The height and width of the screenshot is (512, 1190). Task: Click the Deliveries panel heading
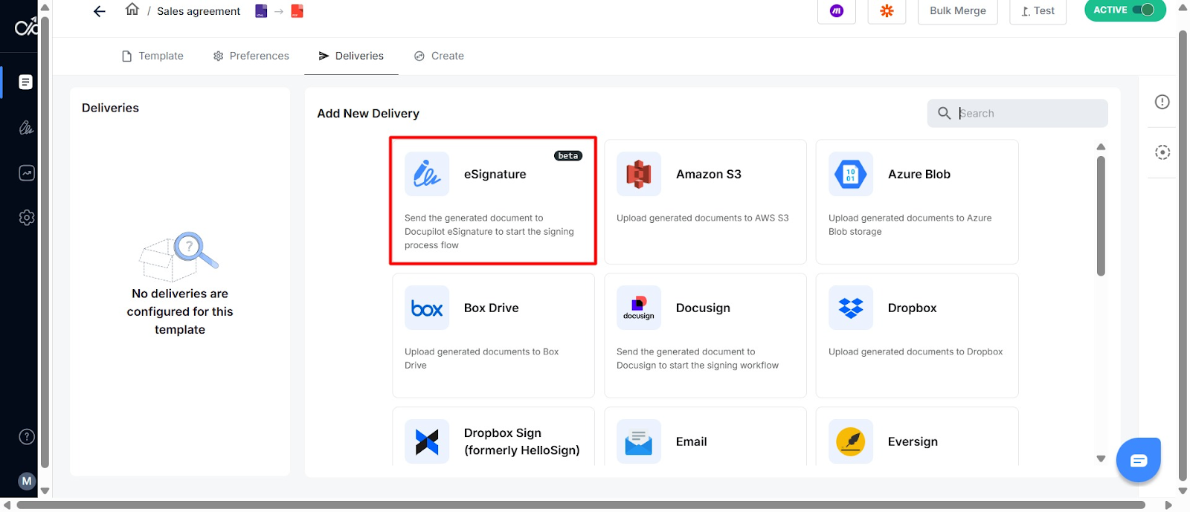110,108
